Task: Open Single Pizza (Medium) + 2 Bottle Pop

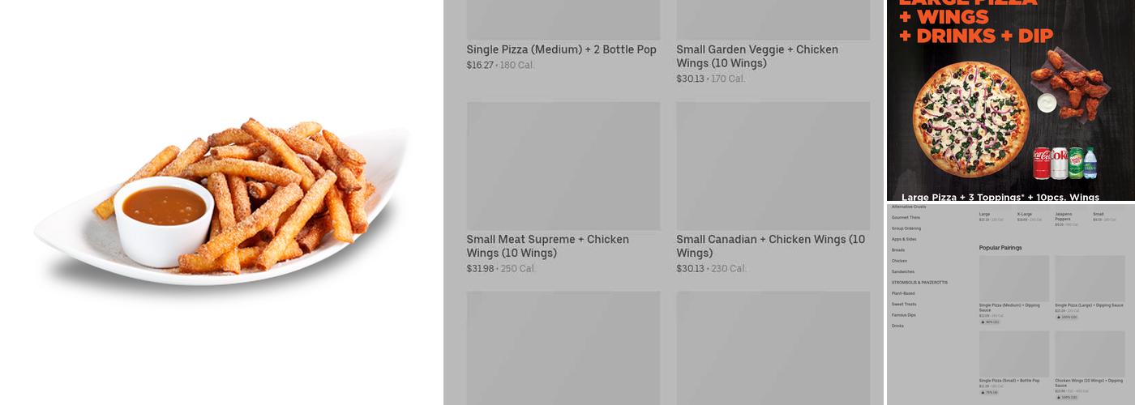Action: coord(562,49)
